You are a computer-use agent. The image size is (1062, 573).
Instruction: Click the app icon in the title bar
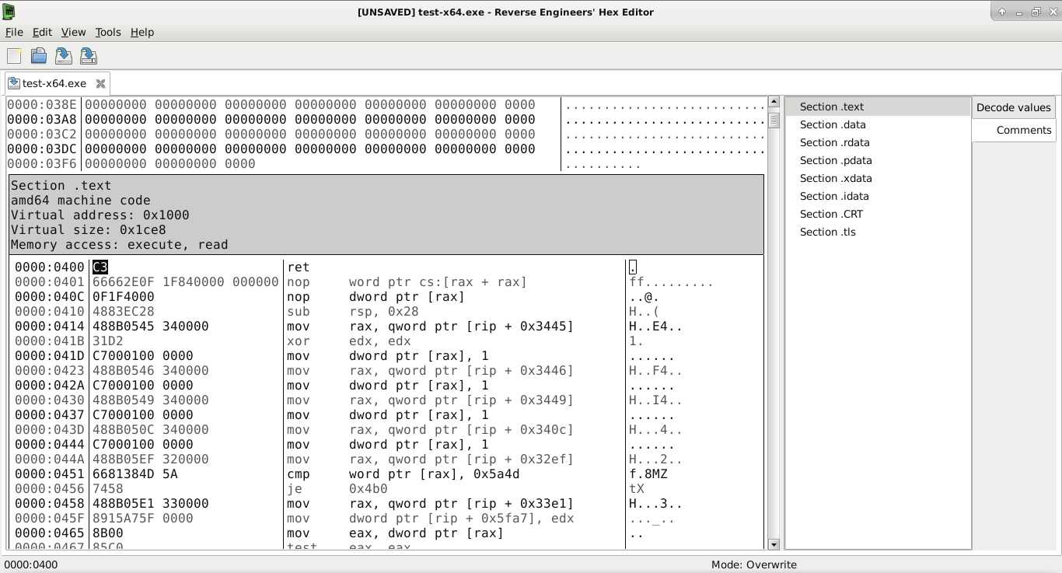(x=9, y=12)
